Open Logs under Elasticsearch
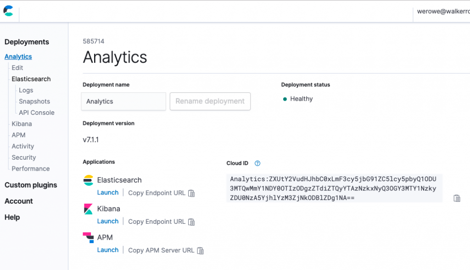The height and width of the screenshot is (270, 470). point(26,90)
